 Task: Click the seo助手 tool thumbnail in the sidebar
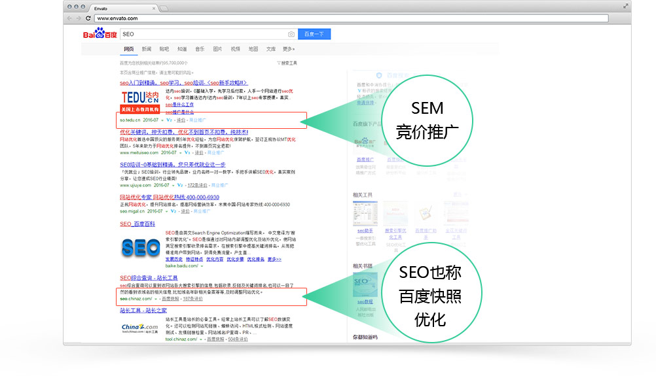click(x=365, y=213)
